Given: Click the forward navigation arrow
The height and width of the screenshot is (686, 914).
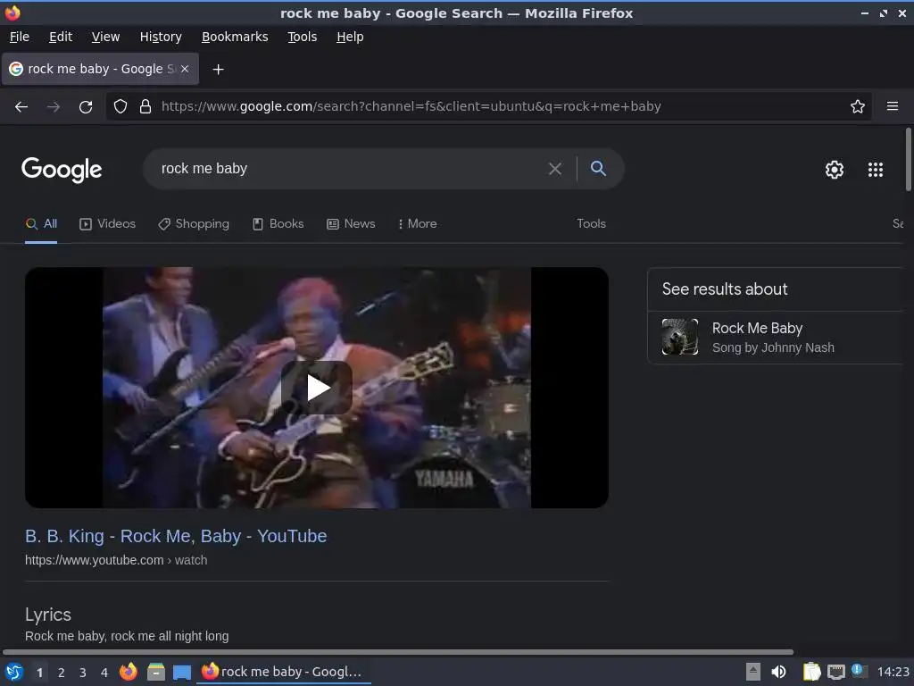Looking at the screenshot, I should click(x=54, y=107).
